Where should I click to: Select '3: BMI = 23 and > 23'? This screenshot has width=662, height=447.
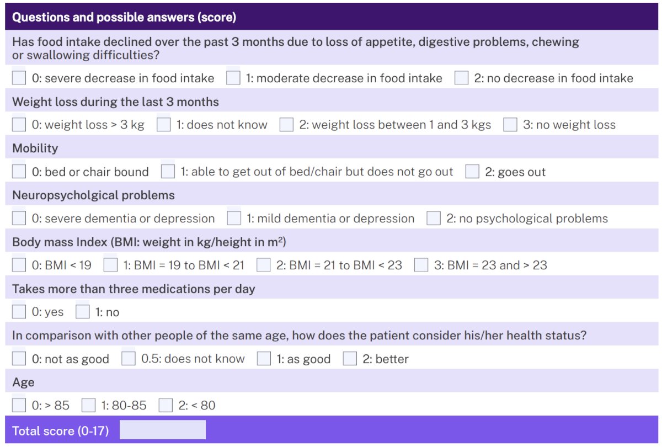click(421, 265)
